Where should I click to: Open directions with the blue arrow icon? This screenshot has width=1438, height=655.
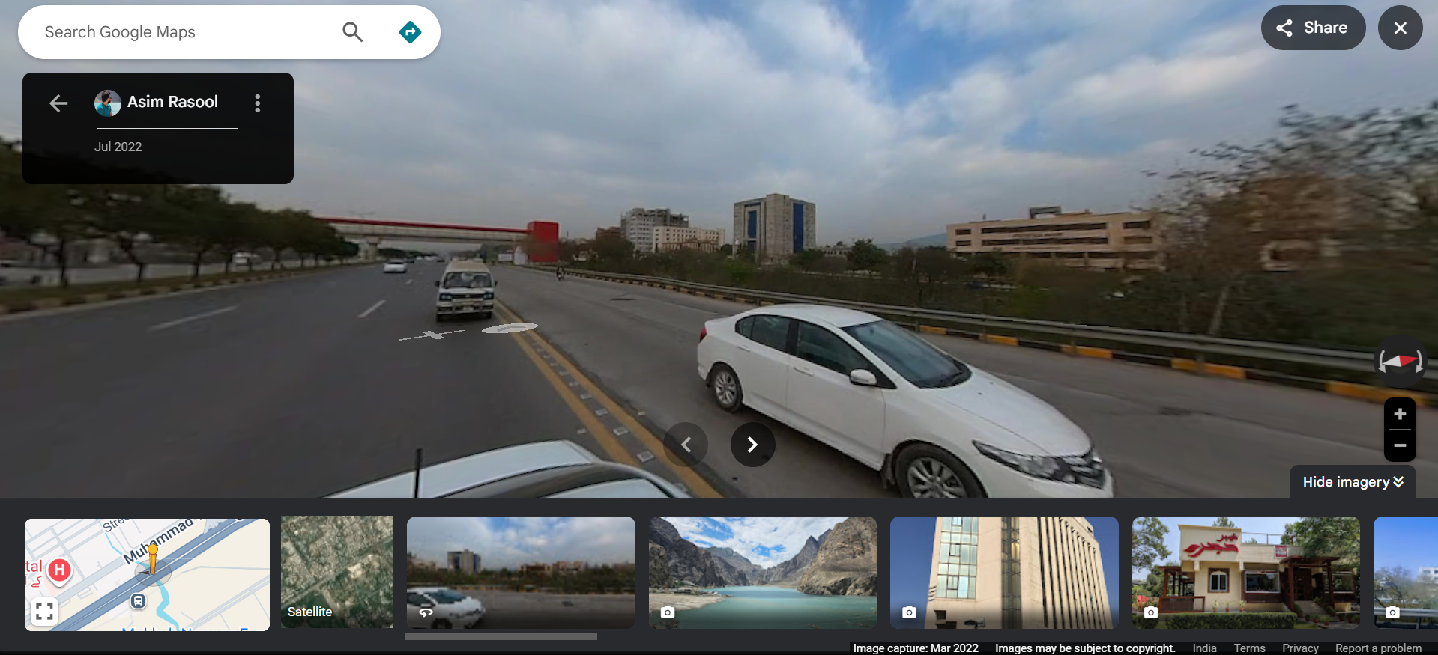410,32
